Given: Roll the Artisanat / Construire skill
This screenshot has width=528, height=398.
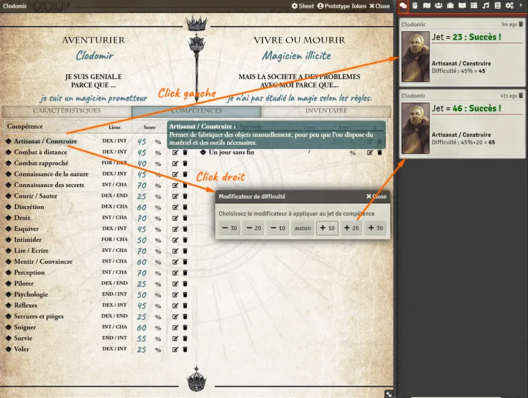Looking at the screenshot, I should pos(46,141).
